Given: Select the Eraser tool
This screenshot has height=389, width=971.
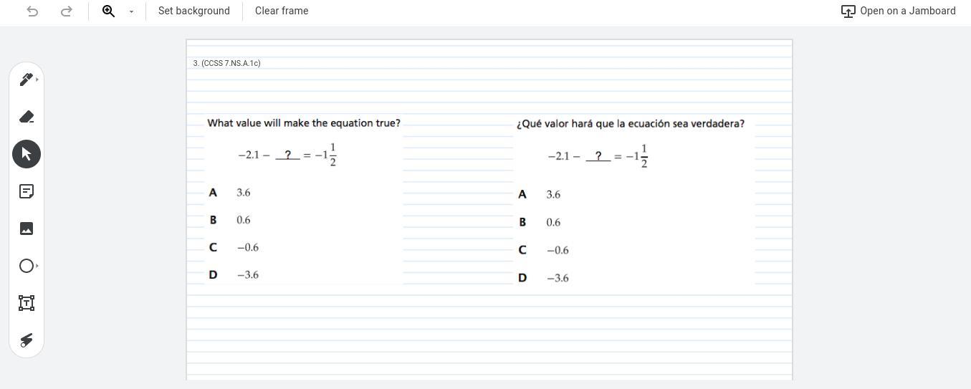Looking at the screenshot, I should 27,117.
